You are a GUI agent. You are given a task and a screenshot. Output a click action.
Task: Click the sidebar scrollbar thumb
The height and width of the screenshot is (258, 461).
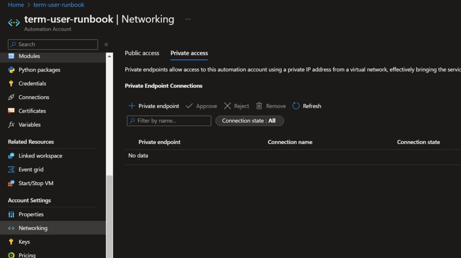109,216
